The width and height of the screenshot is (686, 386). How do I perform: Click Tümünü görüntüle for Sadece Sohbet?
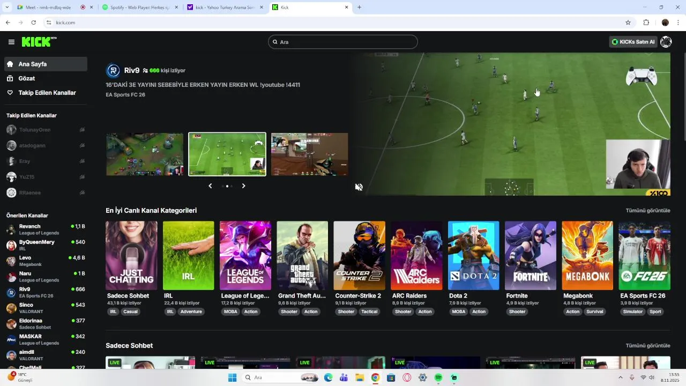point(648,346)
